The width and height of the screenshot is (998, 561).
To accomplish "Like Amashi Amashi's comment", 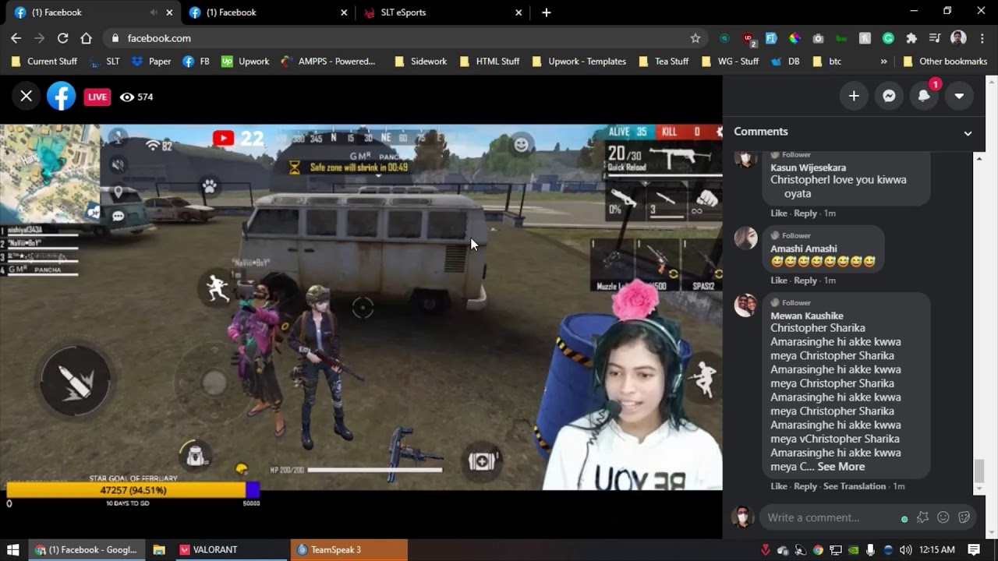I will tap(779, 280).
